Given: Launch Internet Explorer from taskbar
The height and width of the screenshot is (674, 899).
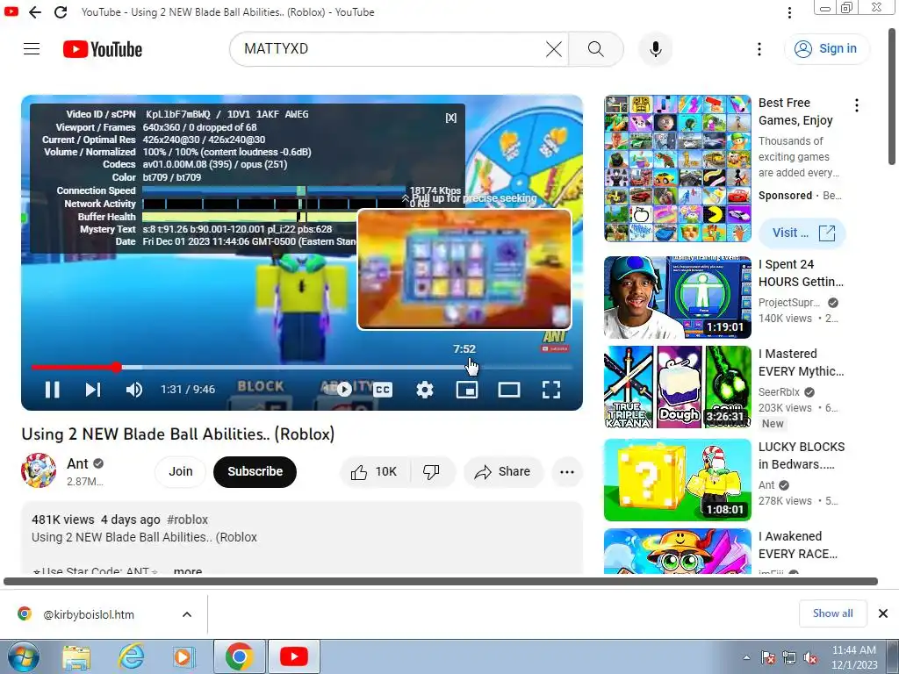Looking at the screenshot, I should 131,656.
